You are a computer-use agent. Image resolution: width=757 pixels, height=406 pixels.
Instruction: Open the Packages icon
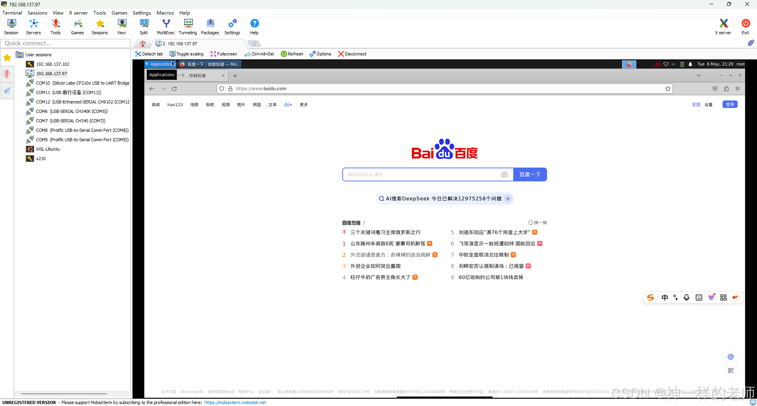(210, 27)
